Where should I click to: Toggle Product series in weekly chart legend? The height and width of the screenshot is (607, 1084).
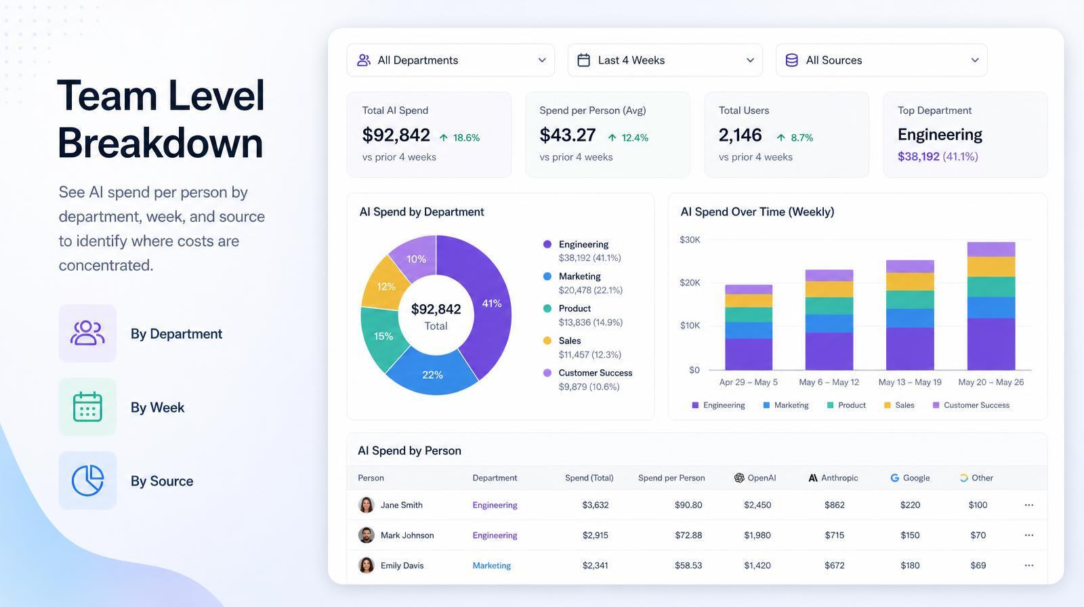point(846,405)
